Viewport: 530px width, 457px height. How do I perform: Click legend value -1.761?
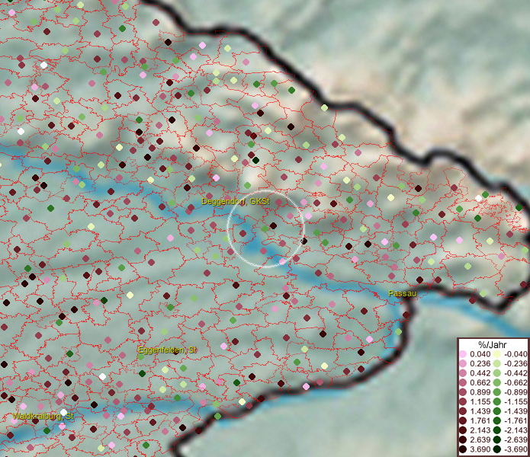(516, 421)
